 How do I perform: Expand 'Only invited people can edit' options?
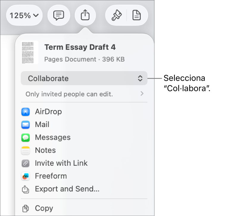(x=84, y=94)
